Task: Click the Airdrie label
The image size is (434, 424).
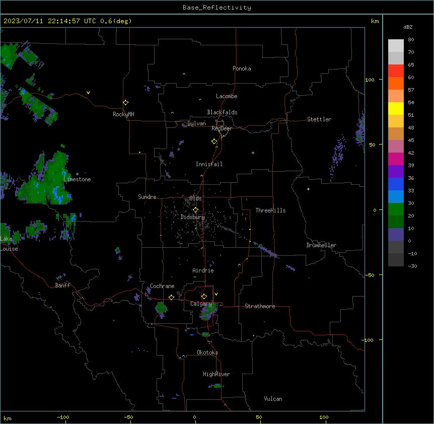Action: pos(203,270)
